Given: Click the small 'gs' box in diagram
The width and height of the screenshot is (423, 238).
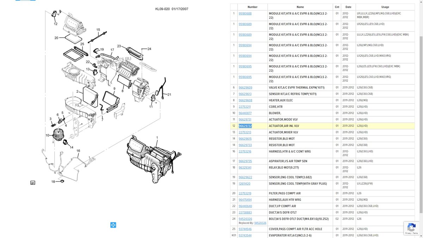Looking at the screenshot, I should tap(33, 183).
